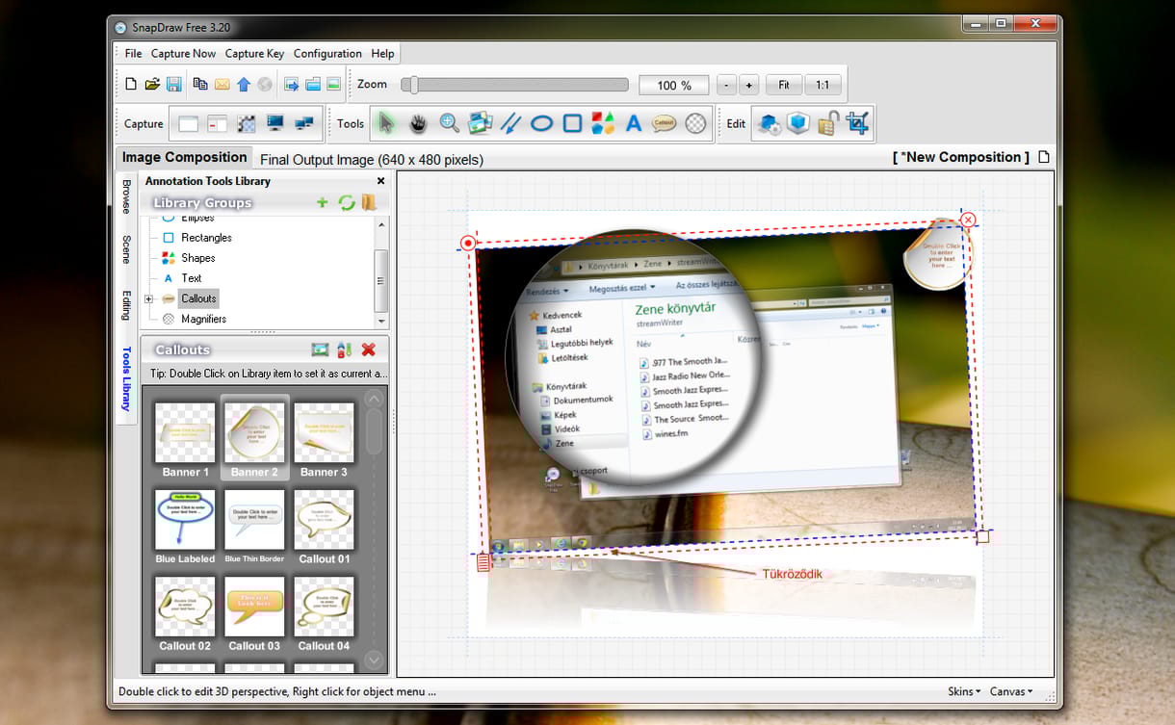Copy the image to clipboard
The height and width of the screenshot is (725, 1175).
coord(200,85)
